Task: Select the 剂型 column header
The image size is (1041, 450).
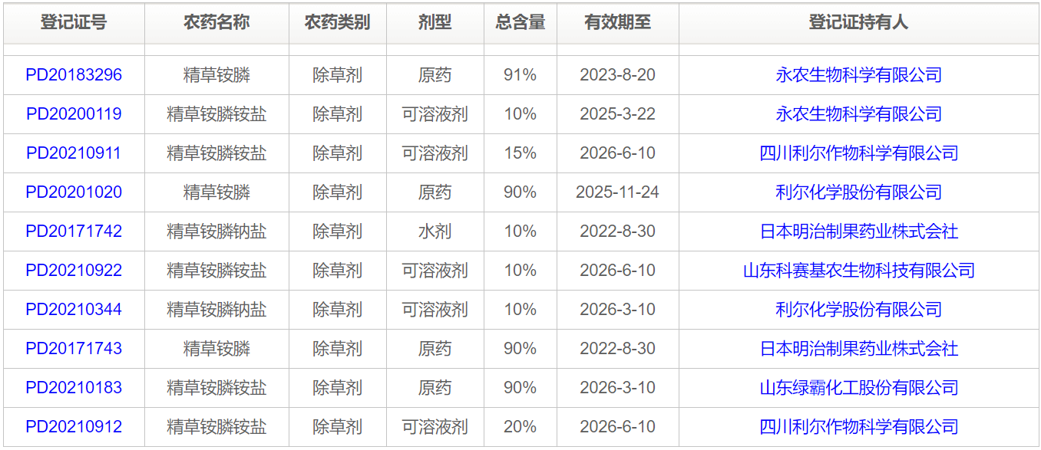Action: pos(435,22)
